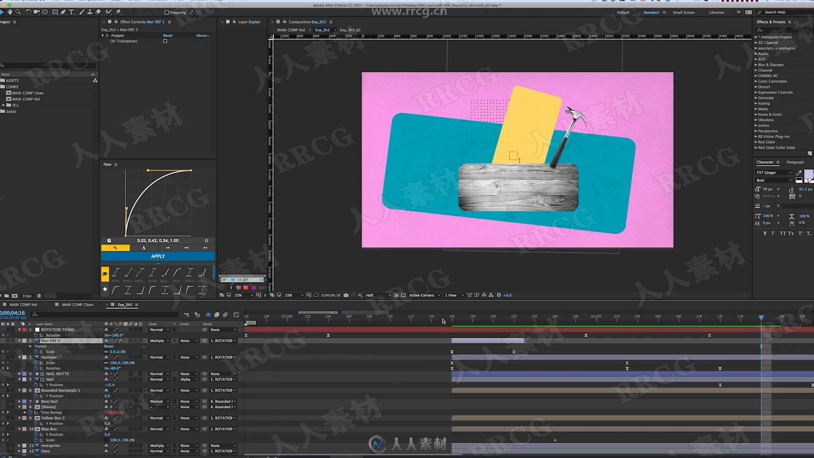814x458 pixels.
Task: Select the Eraser tool
Action: pos(98,12)
